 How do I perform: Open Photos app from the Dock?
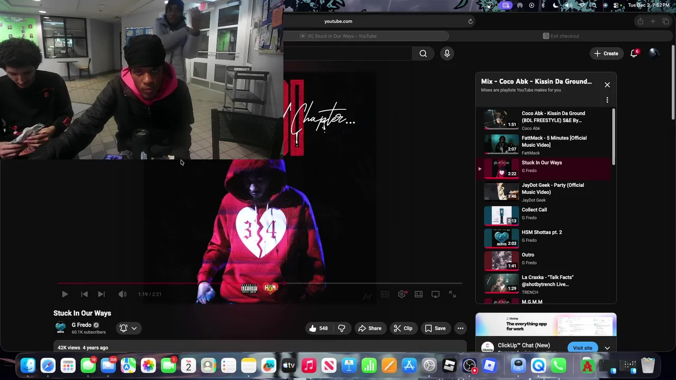coord(148,365)
